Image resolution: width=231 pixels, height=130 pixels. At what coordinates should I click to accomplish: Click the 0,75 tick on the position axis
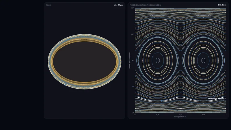tap(203, 114)
